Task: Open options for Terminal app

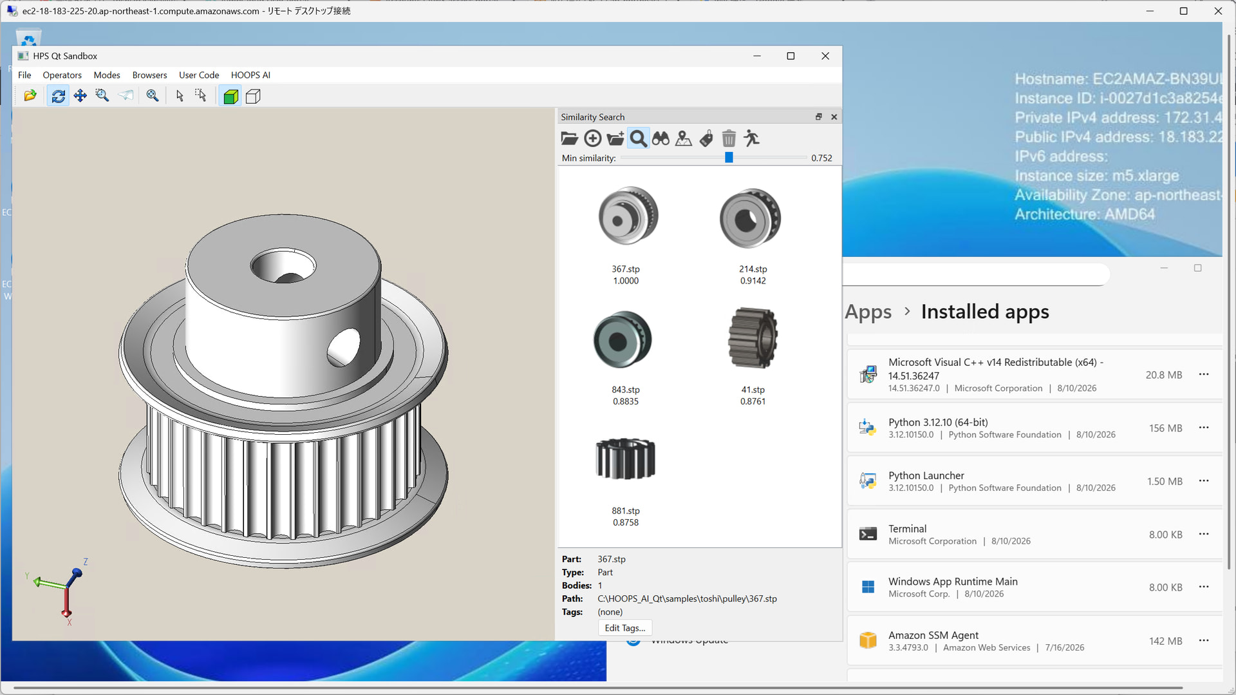Action: coord(1204,534)
